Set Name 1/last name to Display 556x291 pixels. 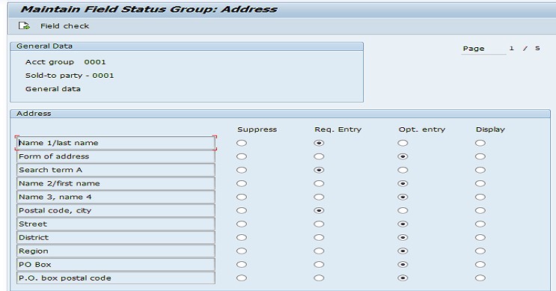480,143
